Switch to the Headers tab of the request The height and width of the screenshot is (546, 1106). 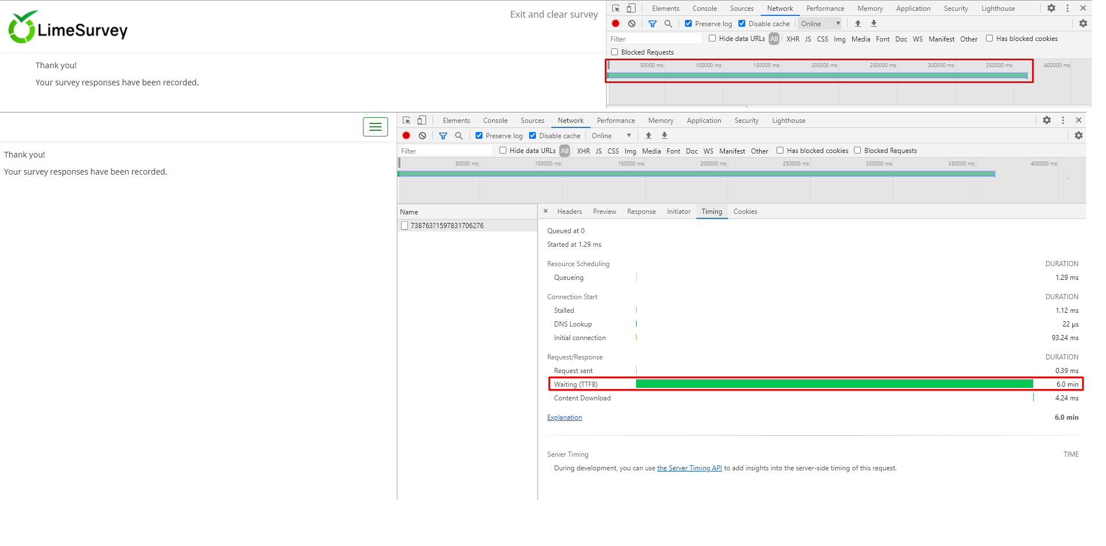click(569, 212)
